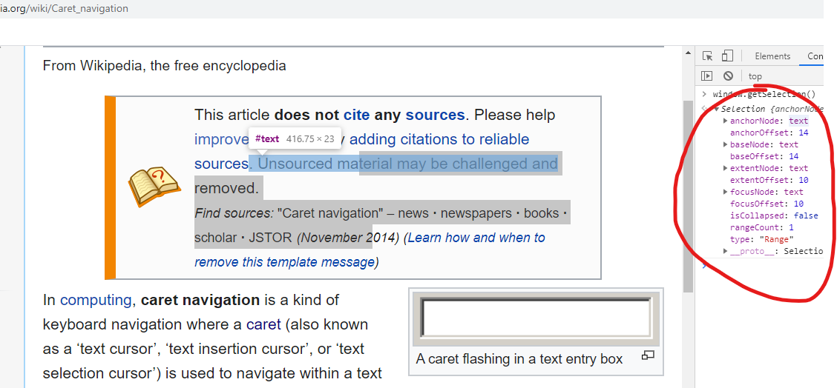Click the 'extentOffset: 10' property
The image size is (837, 388).
click(x=769, y=180)
